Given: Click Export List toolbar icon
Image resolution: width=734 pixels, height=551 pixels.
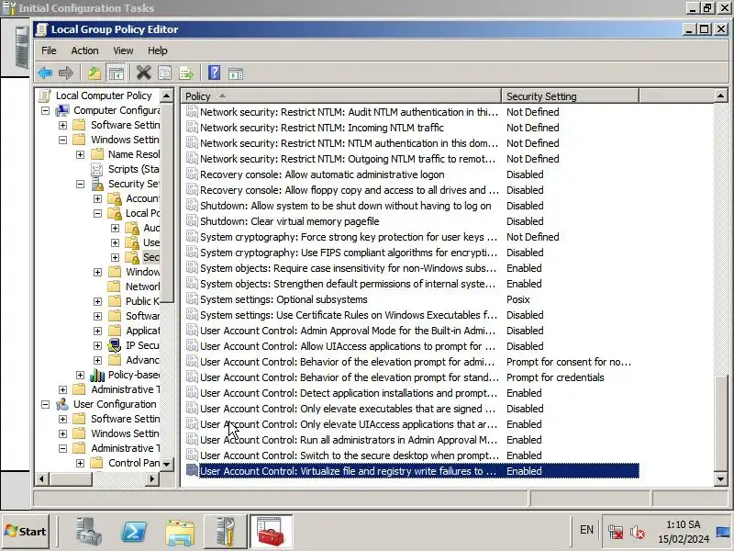Looking at the screenshot, I should pyautogui.click(x=186, y=73).
